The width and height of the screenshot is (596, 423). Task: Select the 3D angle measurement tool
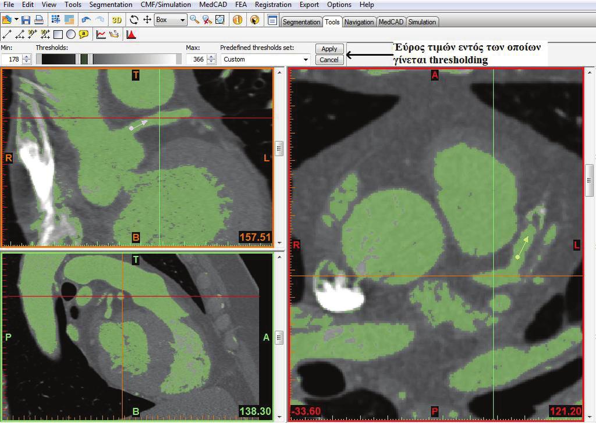click(45, 34)
